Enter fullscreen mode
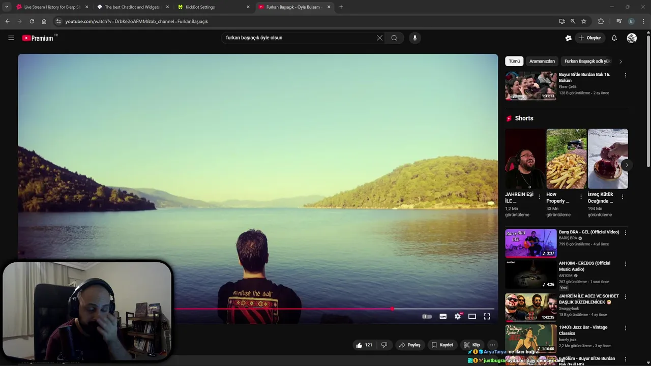651x366 pixels. pos(487,316)
